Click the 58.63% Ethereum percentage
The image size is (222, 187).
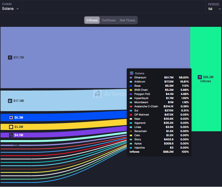click(x=184, y=77)
